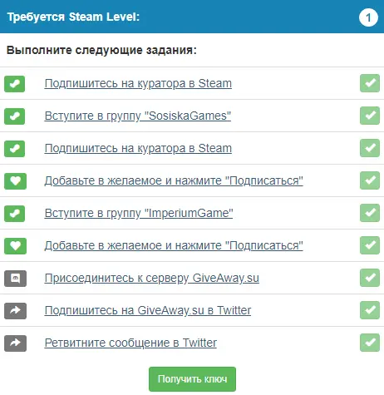Click share arrow icon for the retweet task

click(15, 343)
